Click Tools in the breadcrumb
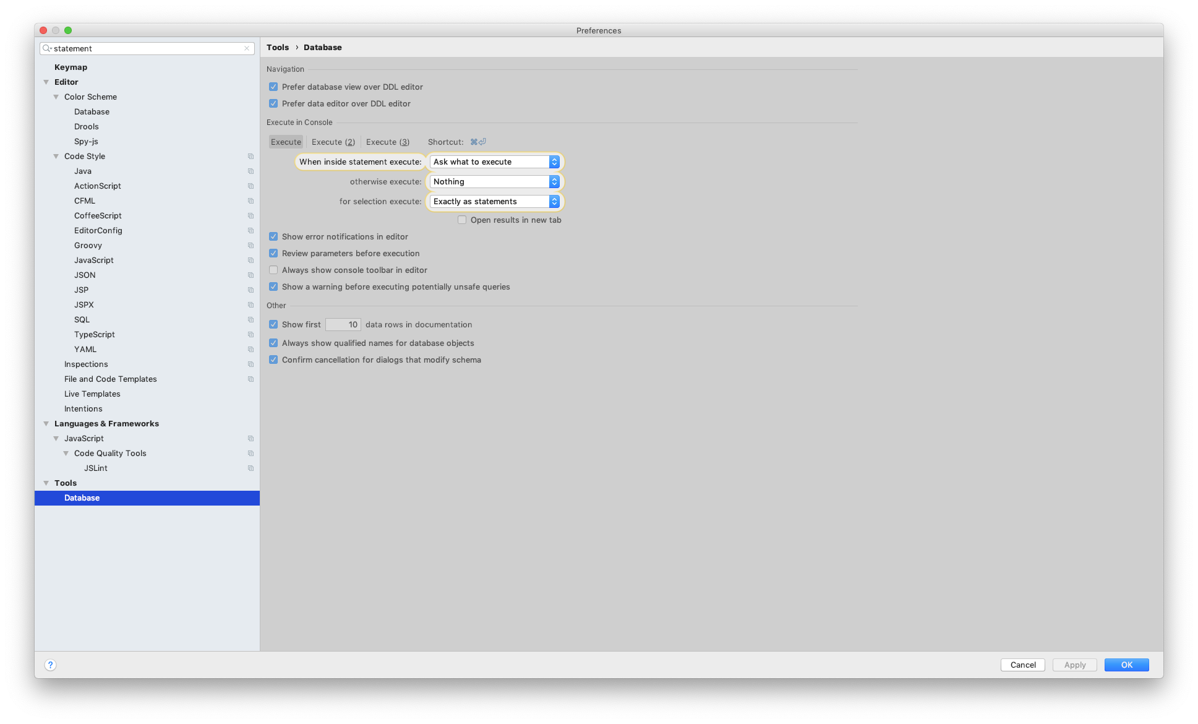This screenshot has width=1198, height=724. [278, 47]
